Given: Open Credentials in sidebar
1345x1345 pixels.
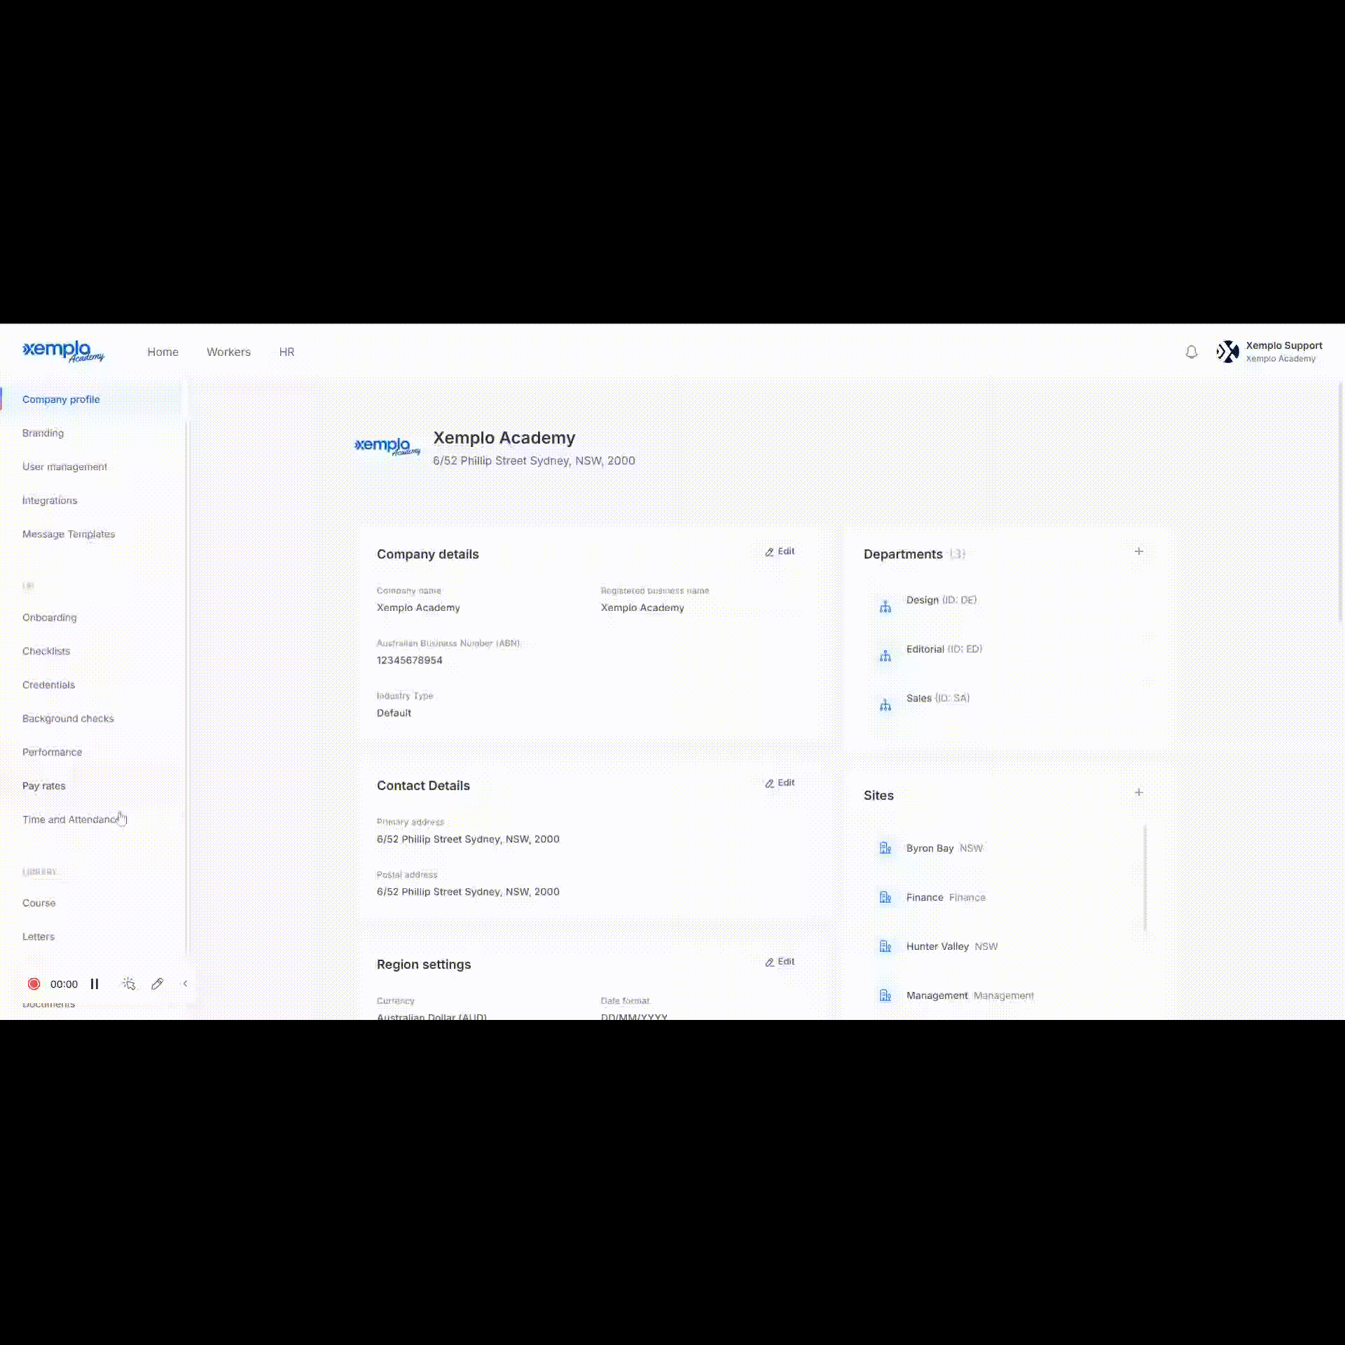Looking at the screenshot, I should 48,684.
